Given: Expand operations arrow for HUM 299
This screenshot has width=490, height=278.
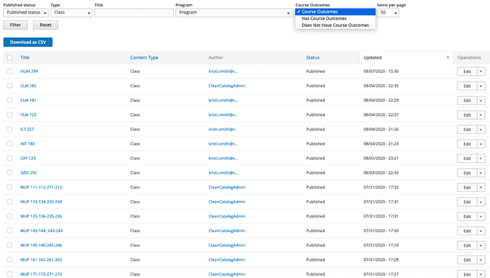Looking at the screenshot, I should point(481,71).
